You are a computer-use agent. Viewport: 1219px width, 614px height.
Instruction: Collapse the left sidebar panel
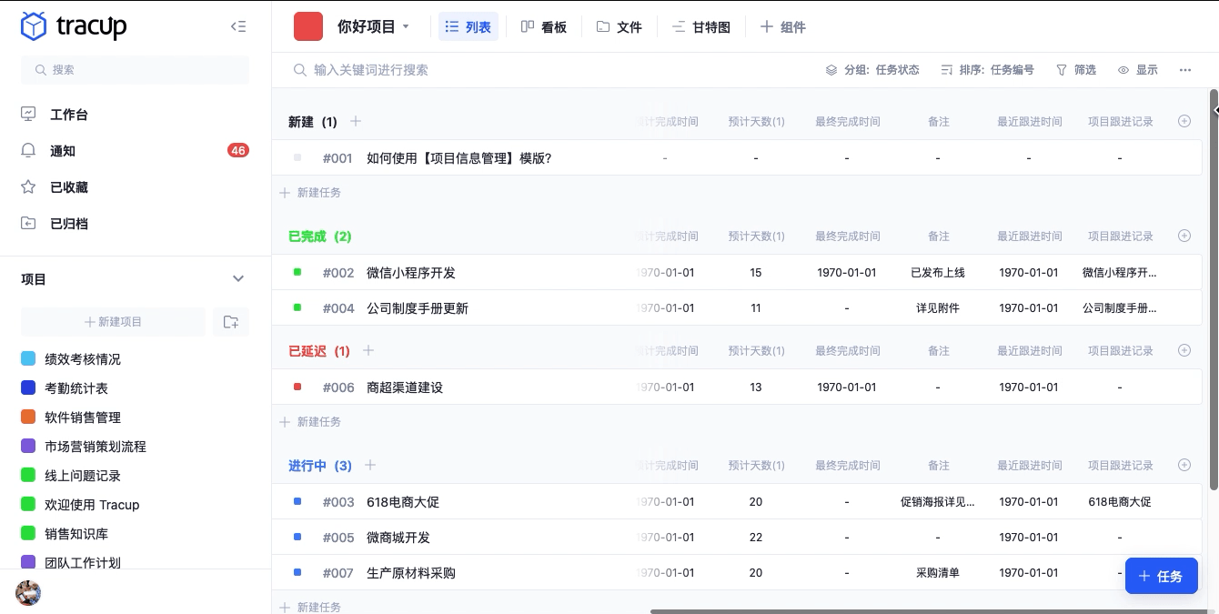coord(238,26)
